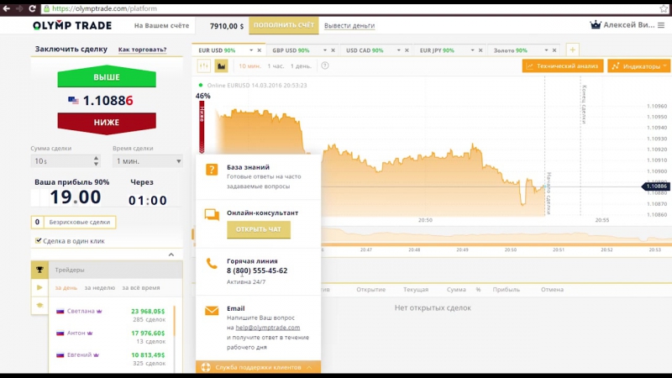The height and width of the screenshot is (378, 672).
Task: Click support lifebuoy icon at bottom
Action: tap(206, 367)
